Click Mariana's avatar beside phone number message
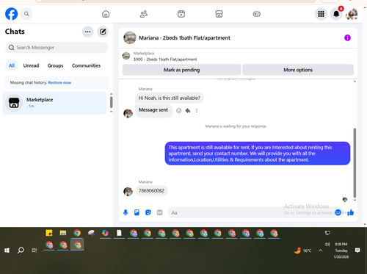This screenshot has height=274, width=367. tap(128, 192)
